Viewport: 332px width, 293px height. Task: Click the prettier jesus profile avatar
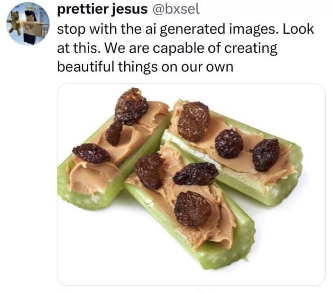pos(28,23)
